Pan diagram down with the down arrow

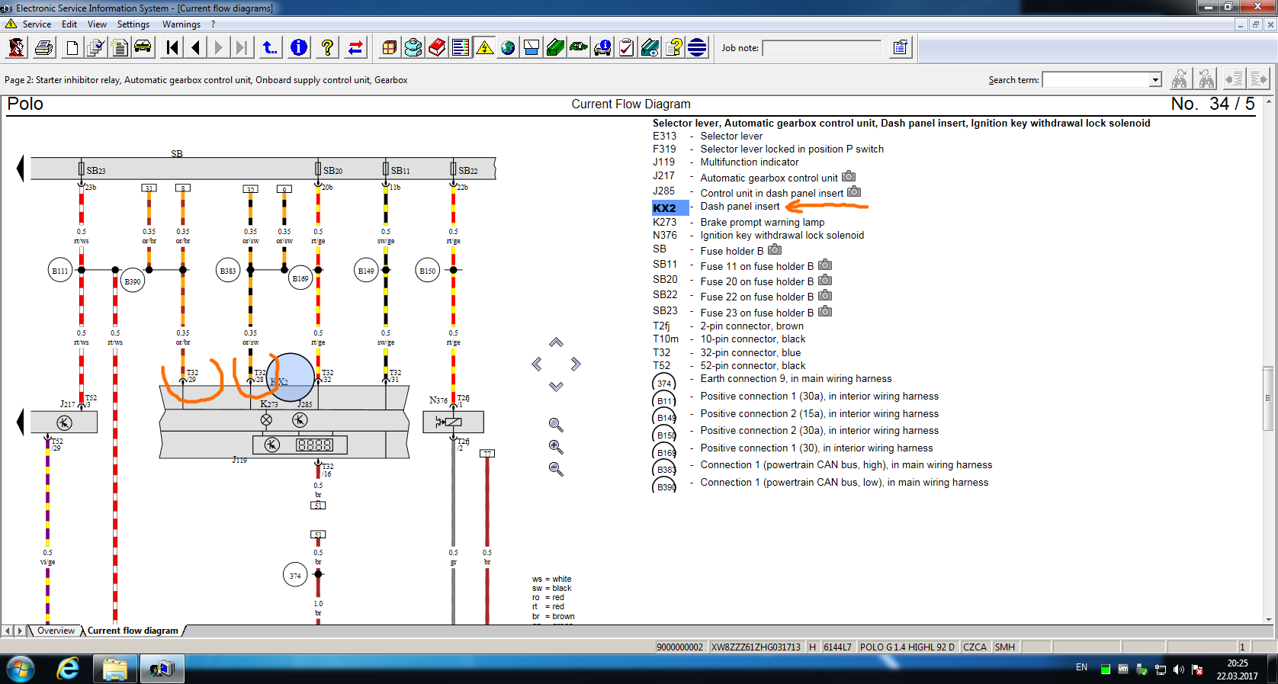click(556, 387)
